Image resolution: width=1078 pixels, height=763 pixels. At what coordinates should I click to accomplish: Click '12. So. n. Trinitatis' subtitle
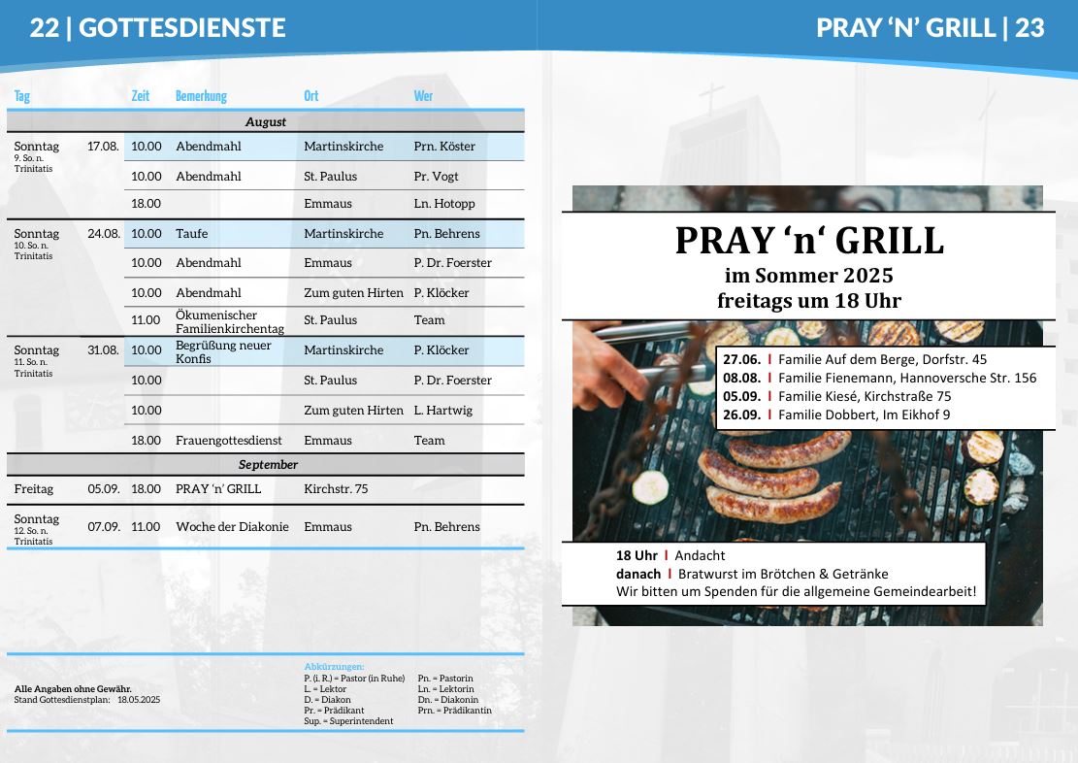click(33, 536)
